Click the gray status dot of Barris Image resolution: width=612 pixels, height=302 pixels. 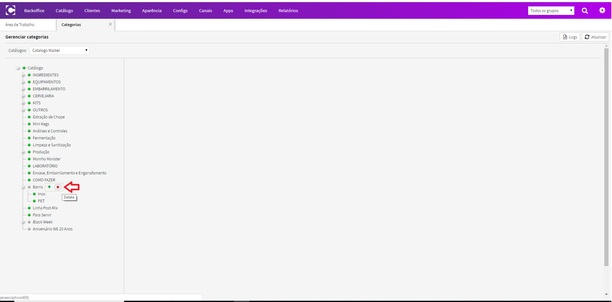29,187
